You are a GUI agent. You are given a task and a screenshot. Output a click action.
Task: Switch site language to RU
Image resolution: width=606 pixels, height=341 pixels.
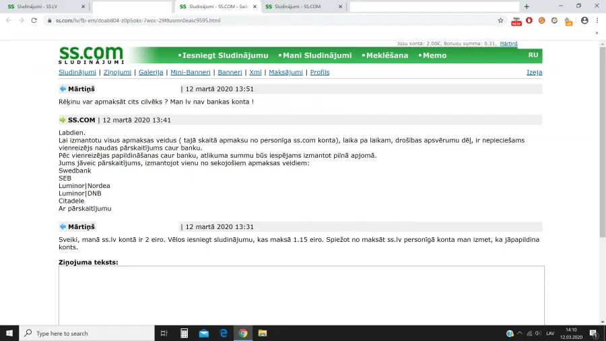[533, 55]
